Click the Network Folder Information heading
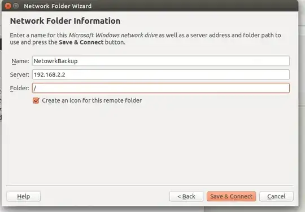Image resolution: width=305 pixels, height=212 pixels. pyautogui.click(x=65, y=21)
